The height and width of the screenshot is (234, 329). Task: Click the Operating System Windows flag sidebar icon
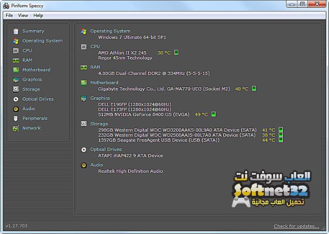coord(16,41)
